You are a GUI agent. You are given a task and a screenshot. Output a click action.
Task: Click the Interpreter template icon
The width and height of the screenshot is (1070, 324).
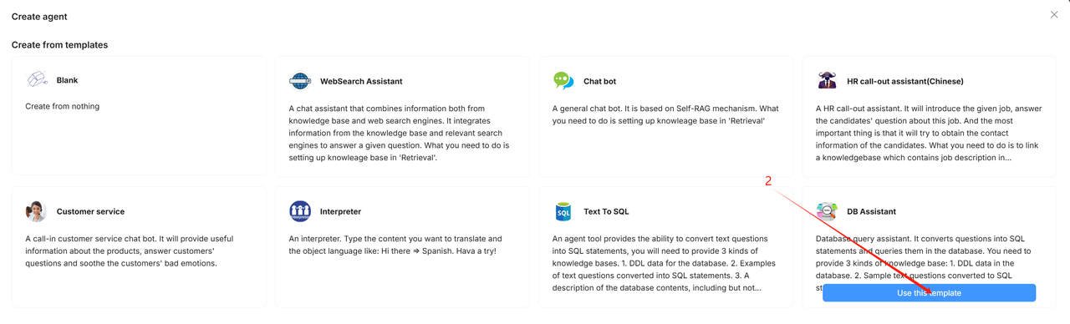300,211
